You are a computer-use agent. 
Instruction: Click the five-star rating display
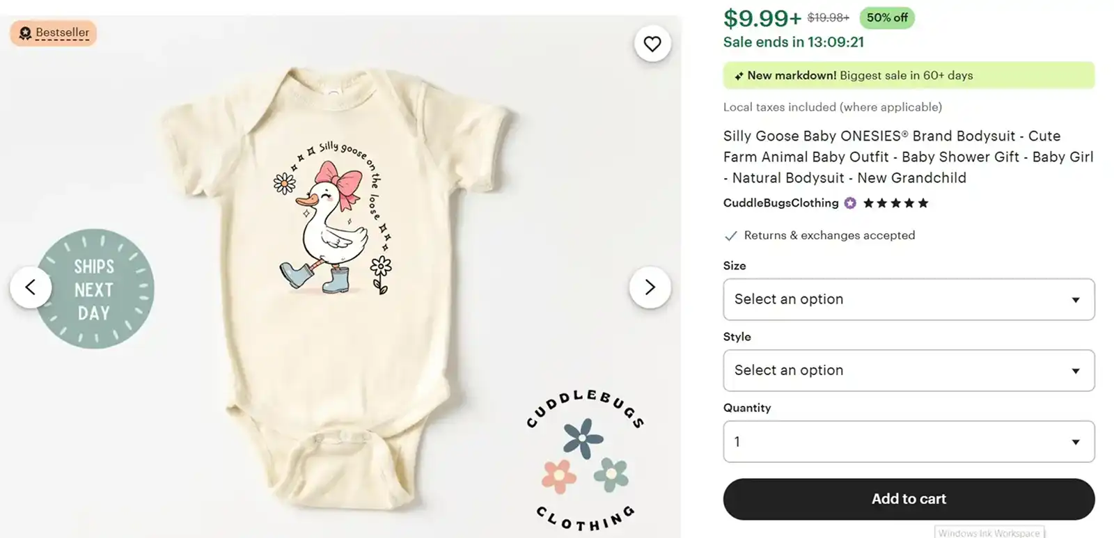[896, 203]
